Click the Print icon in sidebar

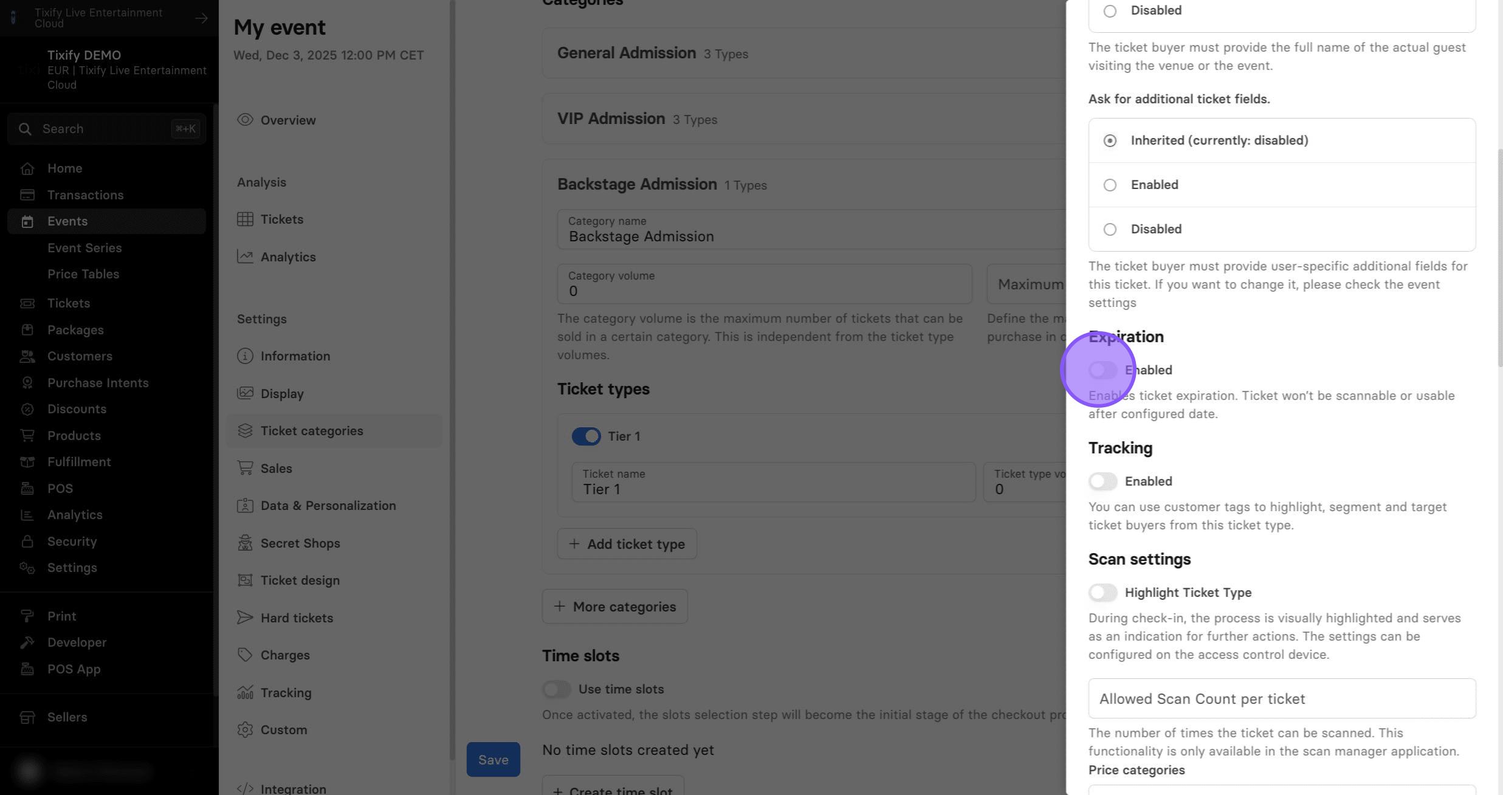click(27, 616)
